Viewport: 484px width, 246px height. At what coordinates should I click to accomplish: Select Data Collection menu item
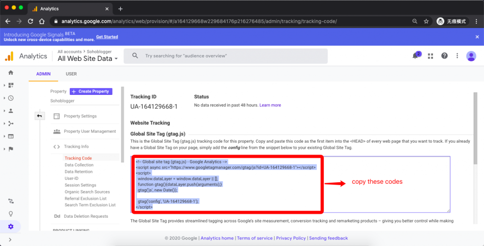[x=79, y=165]
